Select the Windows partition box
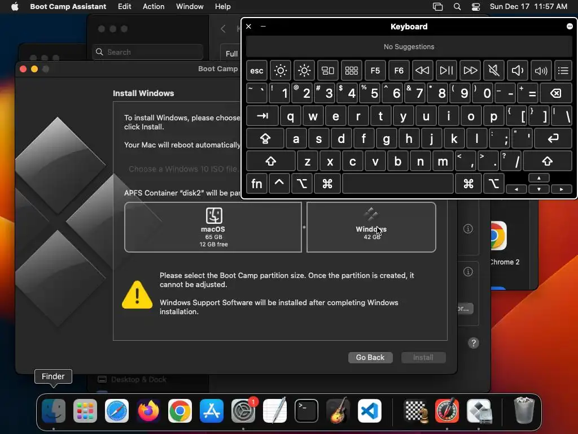 pyautogui.click(x=371, y=227)
